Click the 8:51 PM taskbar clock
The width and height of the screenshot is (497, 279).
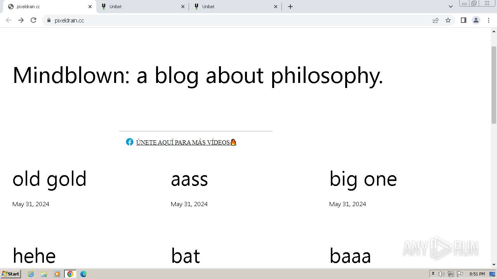(x=477, y=274)
